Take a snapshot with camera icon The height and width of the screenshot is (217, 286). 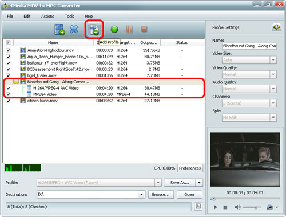pyautogui.click(x=269, y=207)
